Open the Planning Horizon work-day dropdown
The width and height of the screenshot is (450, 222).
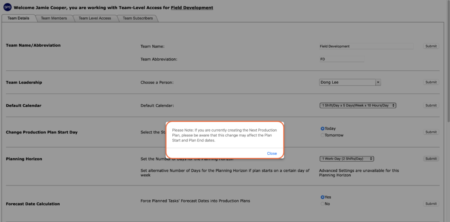pyautogui.click(x=347, y=159)
